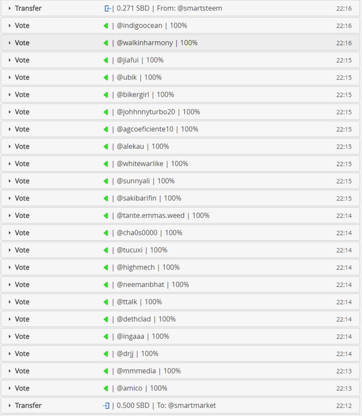Expand the Transfer from @smartsteem row
Viewport: 362px width, 416px height.
[10, 8]
